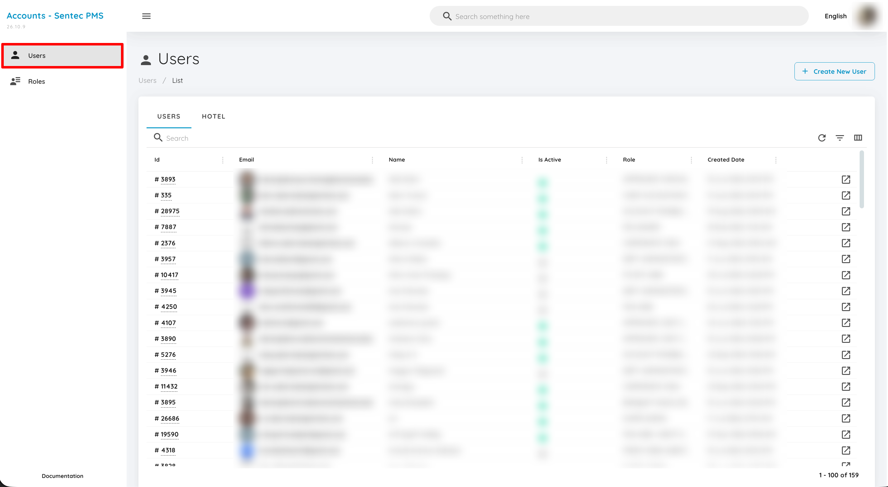The width and height of the screenshot is (888, 487).
Task: Toggle the hamburger menu icon
Action: (x=146, y=16)
